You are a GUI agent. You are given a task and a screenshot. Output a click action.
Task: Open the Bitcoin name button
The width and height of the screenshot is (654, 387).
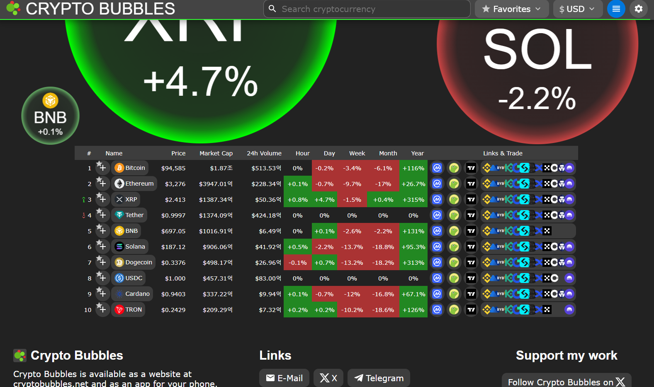[130, 168]
